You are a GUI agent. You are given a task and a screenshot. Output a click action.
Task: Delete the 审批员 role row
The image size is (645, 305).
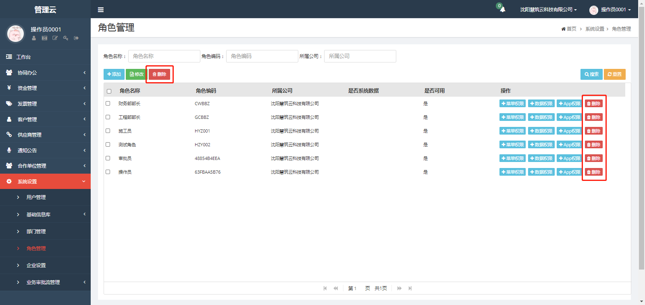pyautogui.click(x=594, y=158)
